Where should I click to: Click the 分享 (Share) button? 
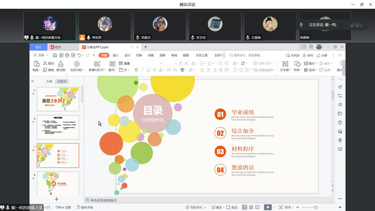322,55
